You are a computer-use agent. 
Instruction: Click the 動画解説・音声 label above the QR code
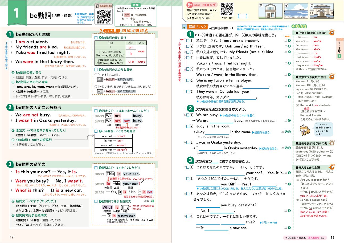pyautogui.click(x=104, y=6)
